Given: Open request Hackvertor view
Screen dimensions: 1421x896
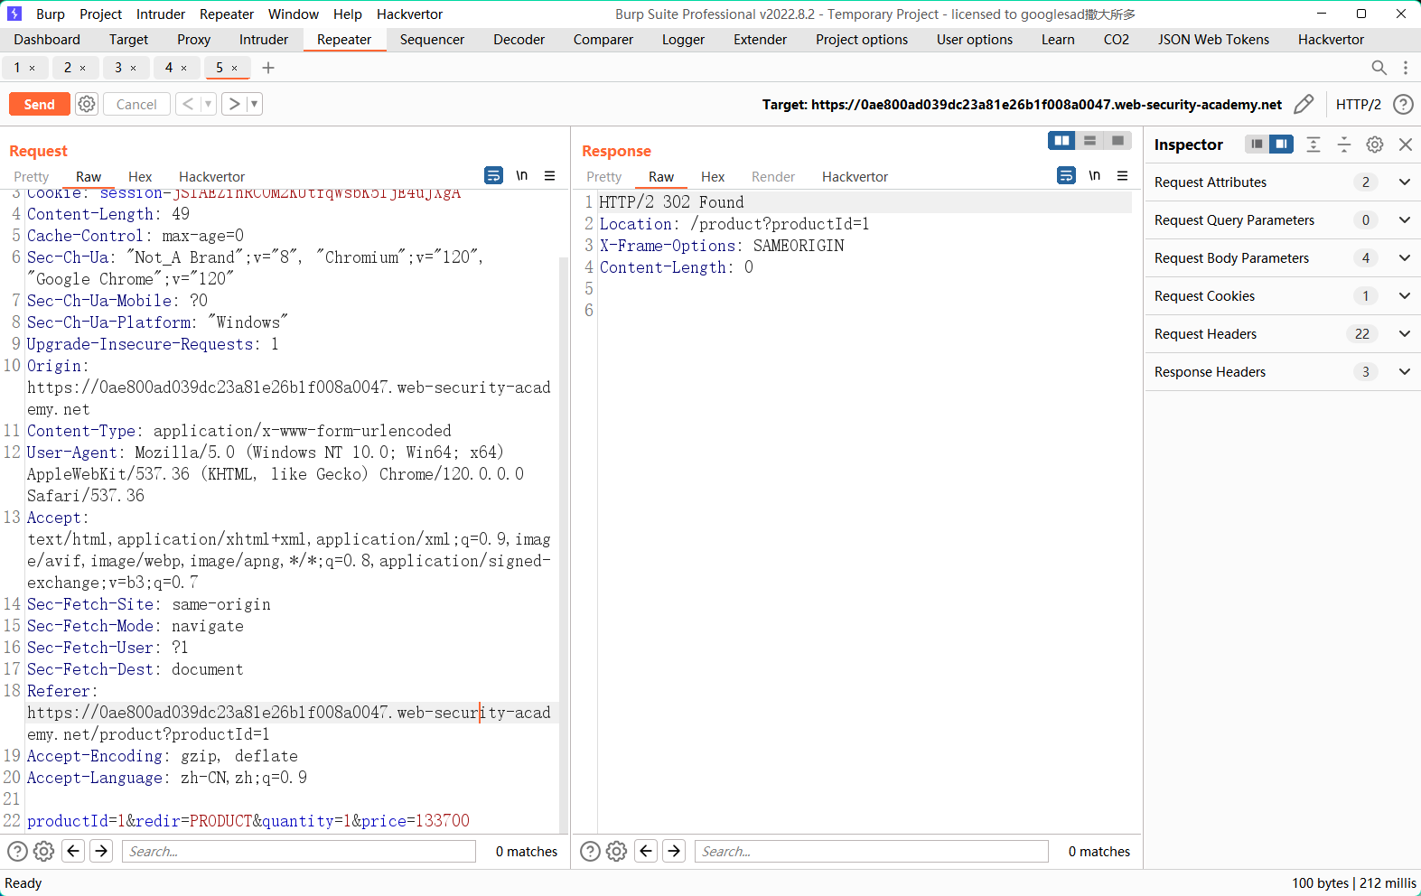Looking at the screenshot, I should pyautogui.click(x=212, y=177).
